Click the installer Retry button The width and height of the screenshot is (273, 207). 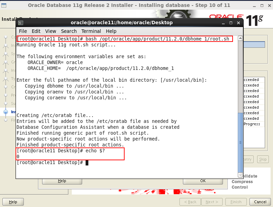[248, 159]
